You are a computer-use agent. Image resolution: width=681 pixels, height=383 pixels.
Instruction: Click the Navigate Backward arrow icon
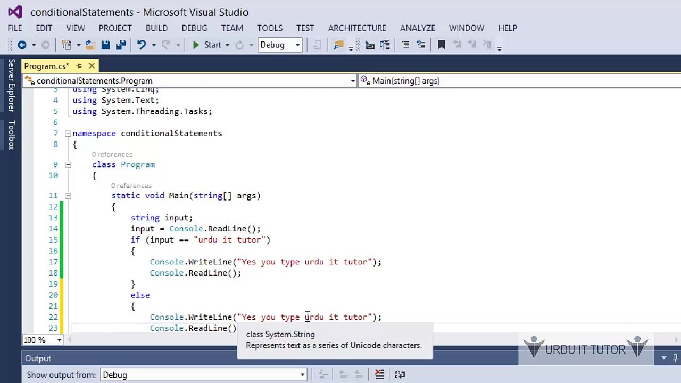coord(22,45)
